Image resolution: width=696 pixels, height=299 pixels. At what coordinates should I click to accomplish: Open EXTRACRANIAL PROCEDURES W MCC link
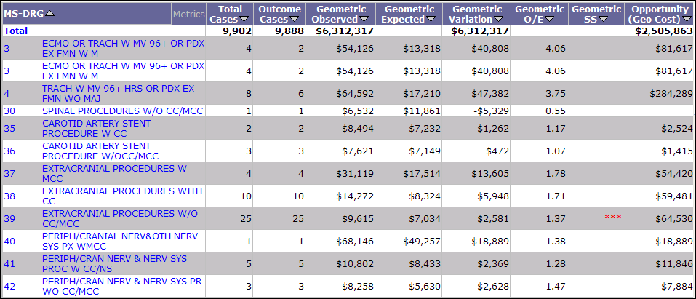pos(113,173)
